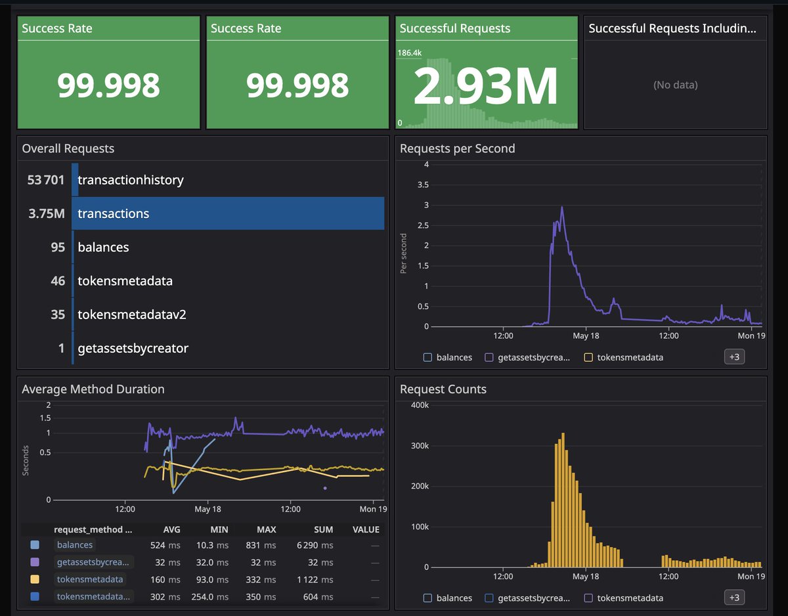Toggle getassetsbycrea... series in Request Counts legend
The width and height of the screenshot is (788, 616).
click(x=529, y=598)
